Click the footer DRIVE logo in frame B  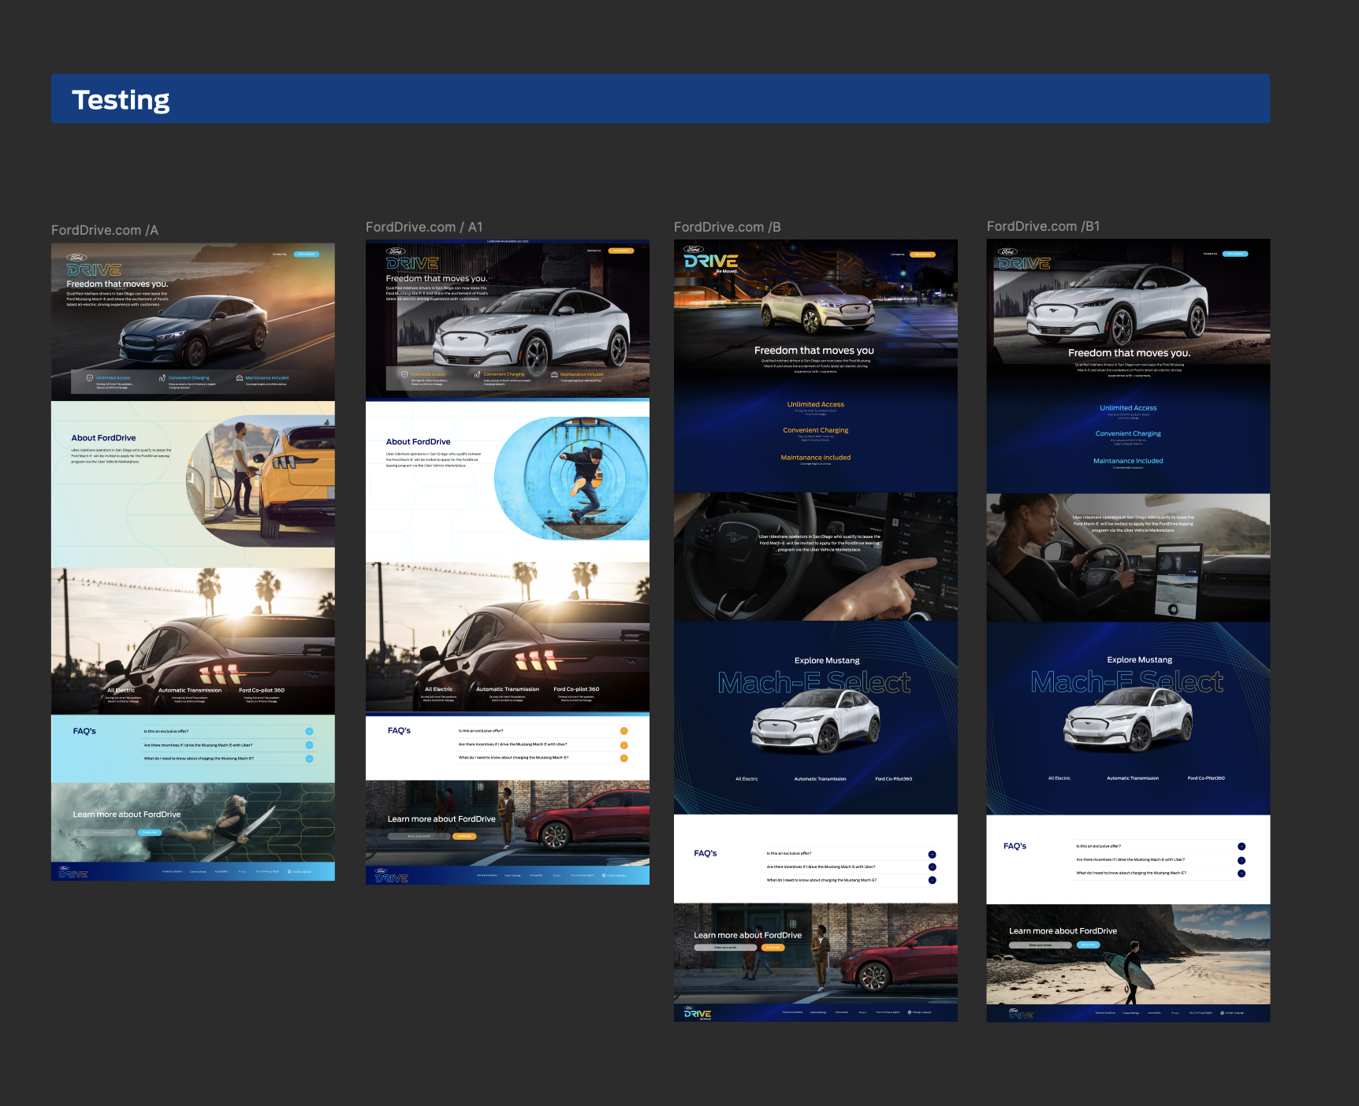pyautogui.click(x=698, y=1013)
